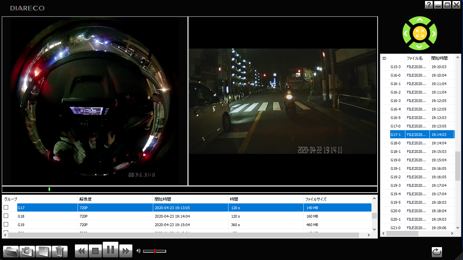This screenshot has height=260, width=463.
Task: Delete with the trash can icon
Action: tap(60, 251)
